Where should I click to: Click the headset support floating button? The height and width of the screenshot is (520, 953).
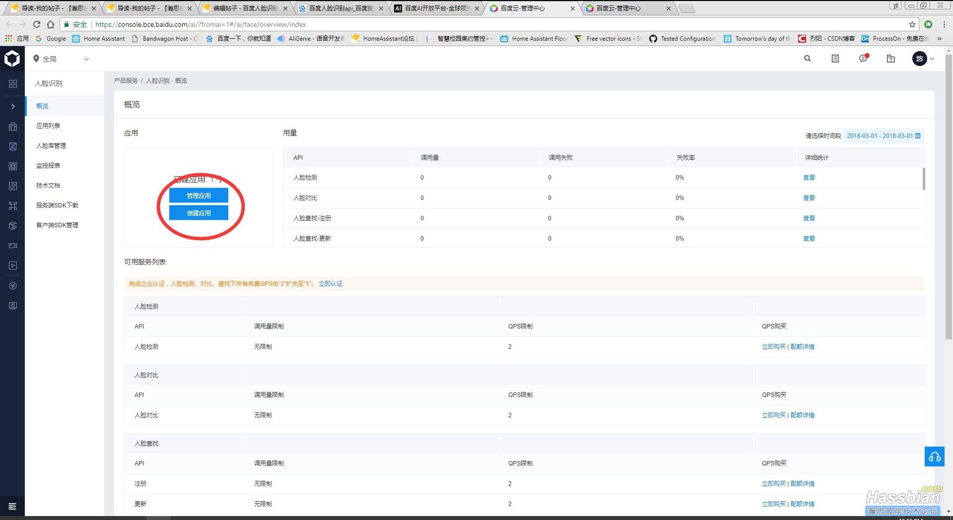tap(935, 456)
